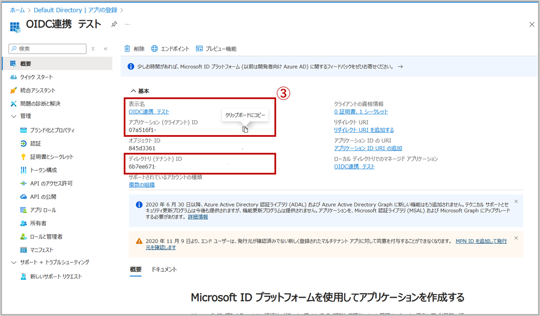The height and width of the screenshot is (316, 540).
Task: Open the managed application OIDC連携 テスト link
Action: (x=354, y=166)
